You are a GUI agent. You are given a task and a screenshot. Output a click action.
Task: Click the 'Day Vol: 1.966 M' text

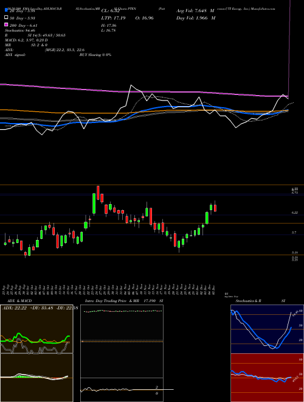pos(196,18)
